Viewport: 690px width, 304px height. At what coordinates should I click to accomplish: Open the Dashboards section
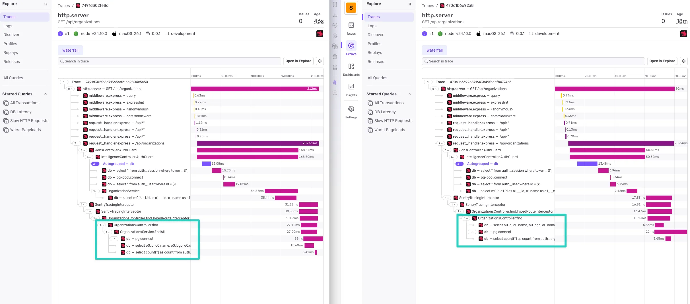(x=351, y=69)
